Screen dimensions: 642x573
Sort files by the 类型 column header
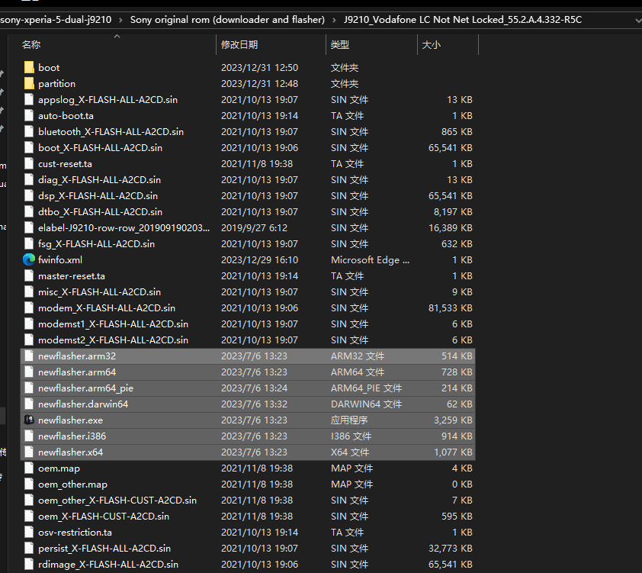[339, 46]
